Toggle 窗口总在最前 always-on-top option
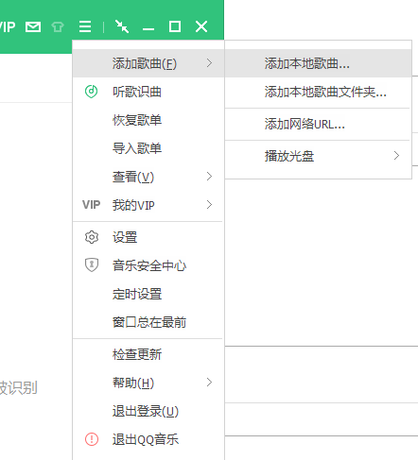The height and width of the screenshot is (460, 418). pos(148,322)
